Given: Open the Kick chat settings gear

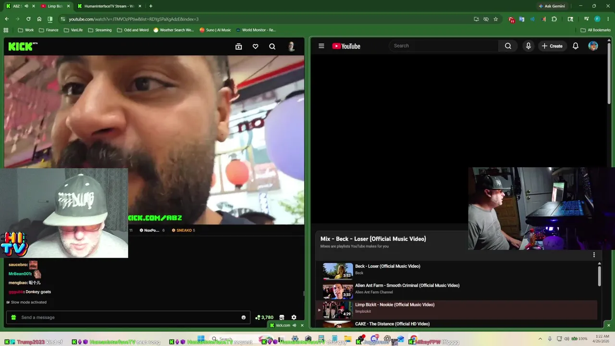Looking at the screenshot, I should (294, 317).
